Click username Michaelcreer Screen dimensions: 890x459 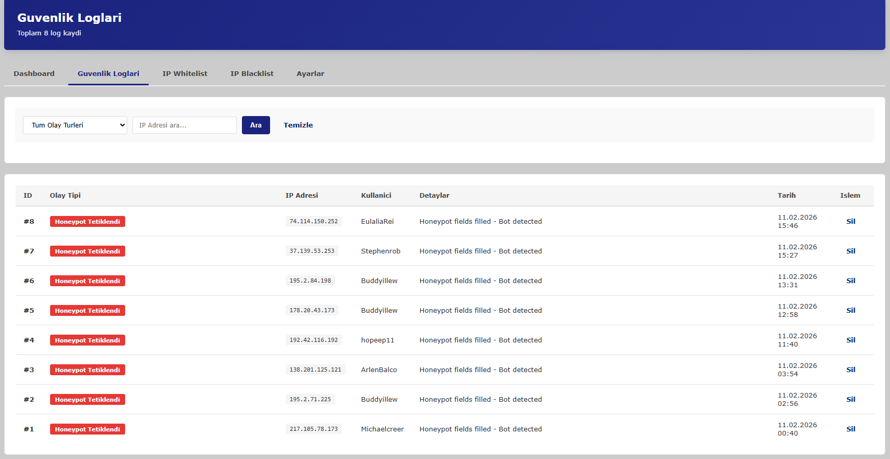tap(382, 429)
